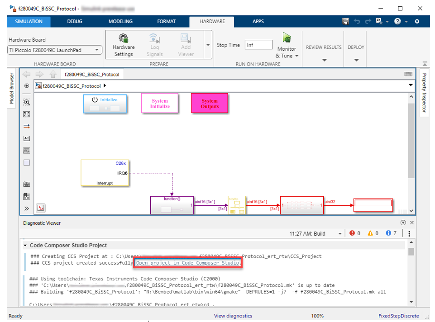Image resolution: width=435 pixels, height=322 pixels.
Task: Expand the DEPLOY section arrow
Action: coord(356,60)
